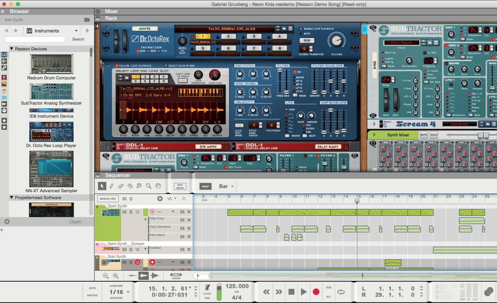497x303 pixels.
Task: Collapse the Sequencer panel header
Action: coord(98,175)
